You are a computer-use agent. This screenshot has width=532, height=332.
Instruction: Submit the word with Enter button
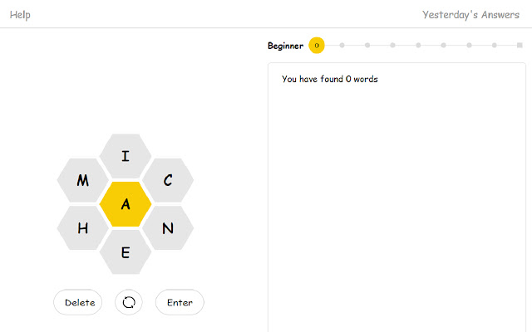tap(180, 303)
